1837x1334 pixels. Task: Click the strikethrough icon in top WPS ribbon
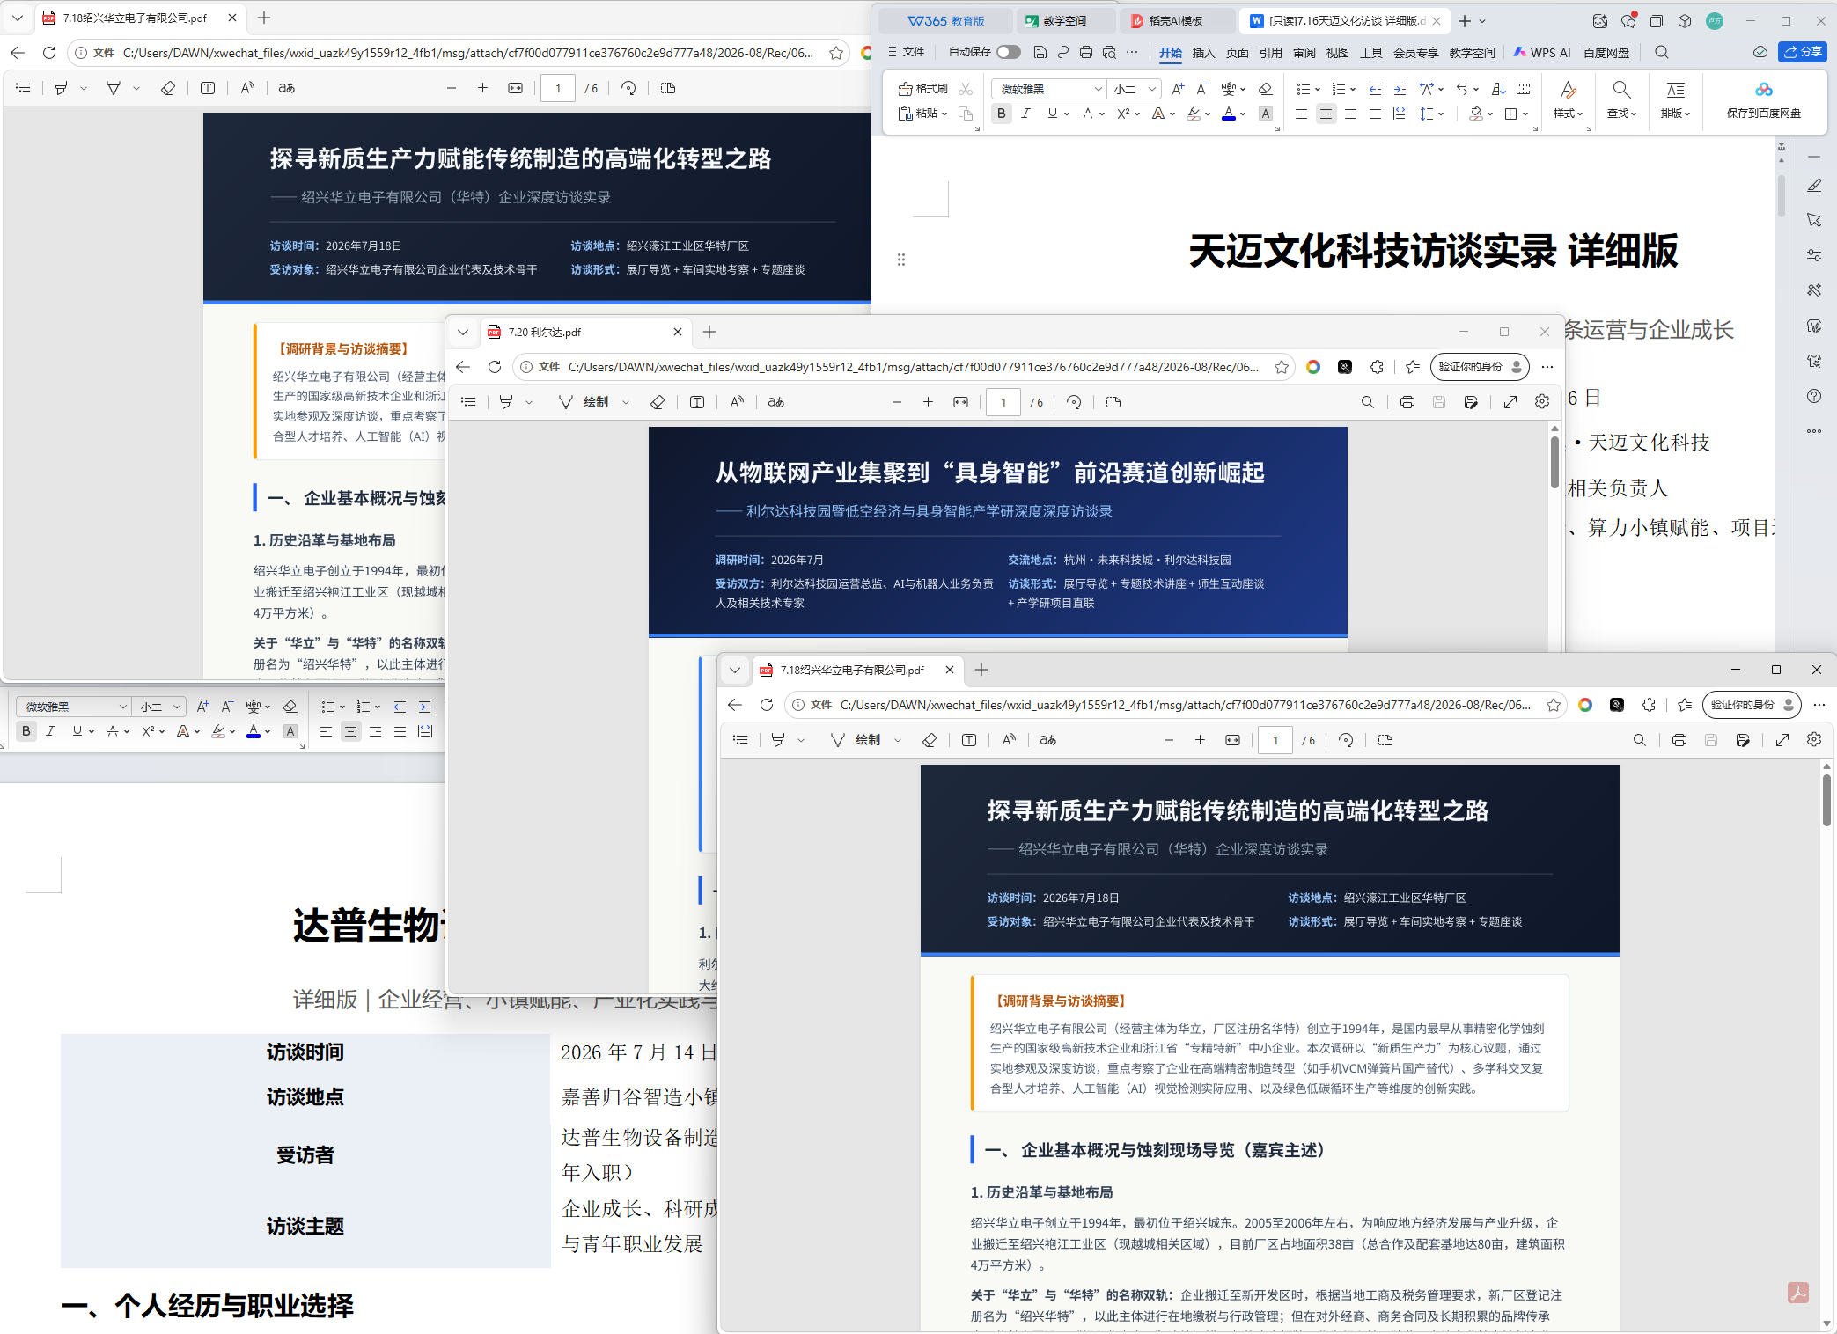tap(1088, 114)
